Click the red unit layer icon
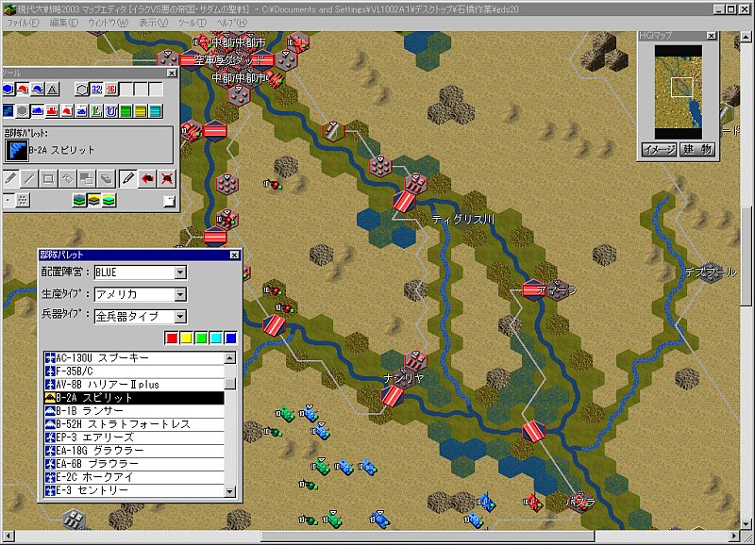Viewport: 755px width, 545px height. click(x=67, y=111)
